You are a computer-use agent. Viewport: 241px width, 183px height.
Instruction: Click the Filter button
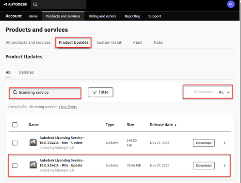[x=100, y=92]
